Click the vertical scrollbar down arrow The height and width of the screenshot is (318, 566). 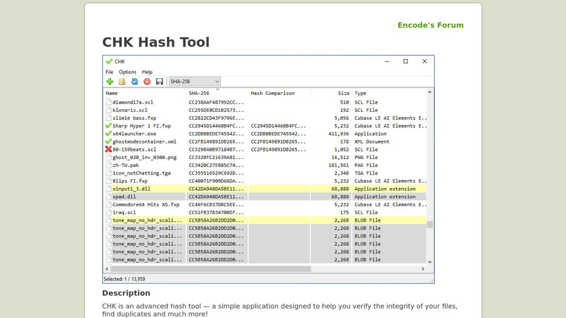430,261
